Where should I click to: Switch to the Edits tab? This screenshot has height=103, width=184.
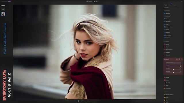click(170, 5)
